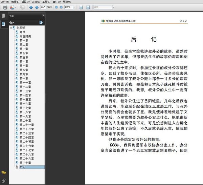
Task: Open the 文件 menu
Action: tap(5, 2)
